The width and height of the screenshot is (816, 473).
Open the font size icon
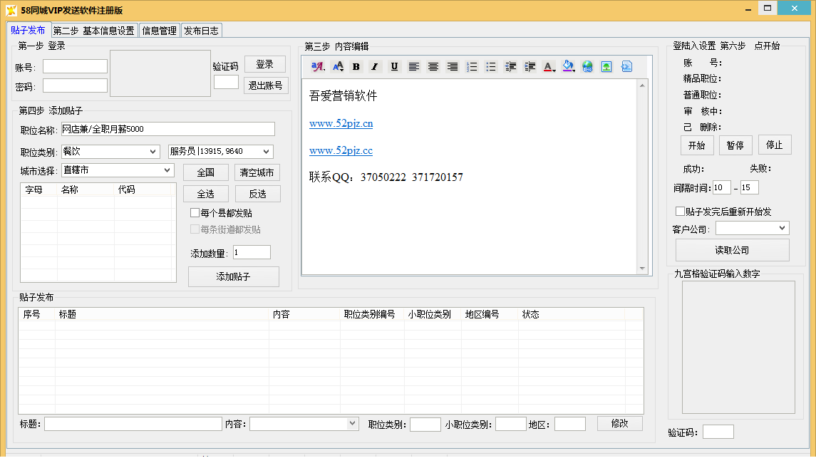(x=338, y=67)
